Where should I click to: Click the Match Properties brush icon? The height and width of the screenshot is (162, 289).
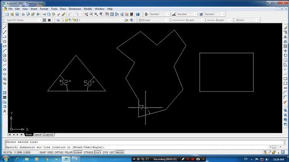59,14
